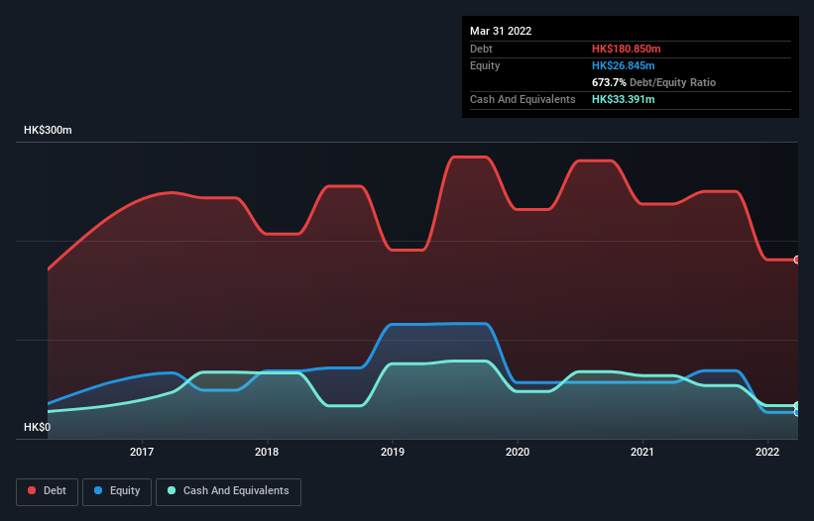Click the HK$26.845m equity value
Viewport: 814px width, 521px height.
tap(623, 65)
